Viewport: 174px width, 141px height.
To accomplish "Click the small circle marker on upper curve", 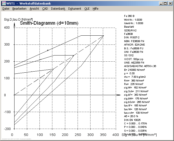I will (48, 50).
